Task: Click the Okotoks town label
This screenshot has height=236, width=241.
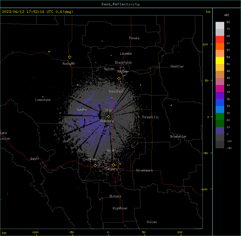Action: 115,196
